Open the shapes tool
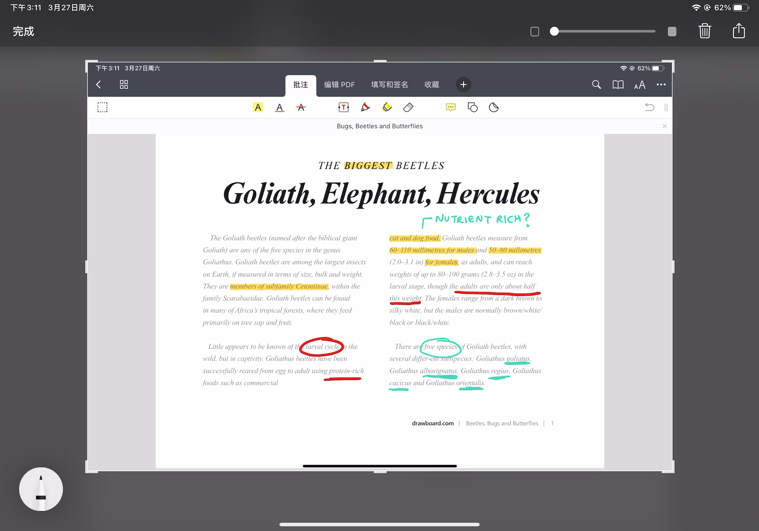The image size is (759, 531). (472, 107)
